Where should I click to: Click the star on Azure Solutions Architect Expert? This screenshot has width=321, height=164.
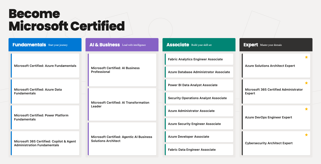pos(306,57)
